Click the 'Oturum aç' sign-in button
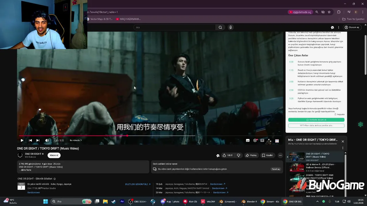 click(352, 27)
